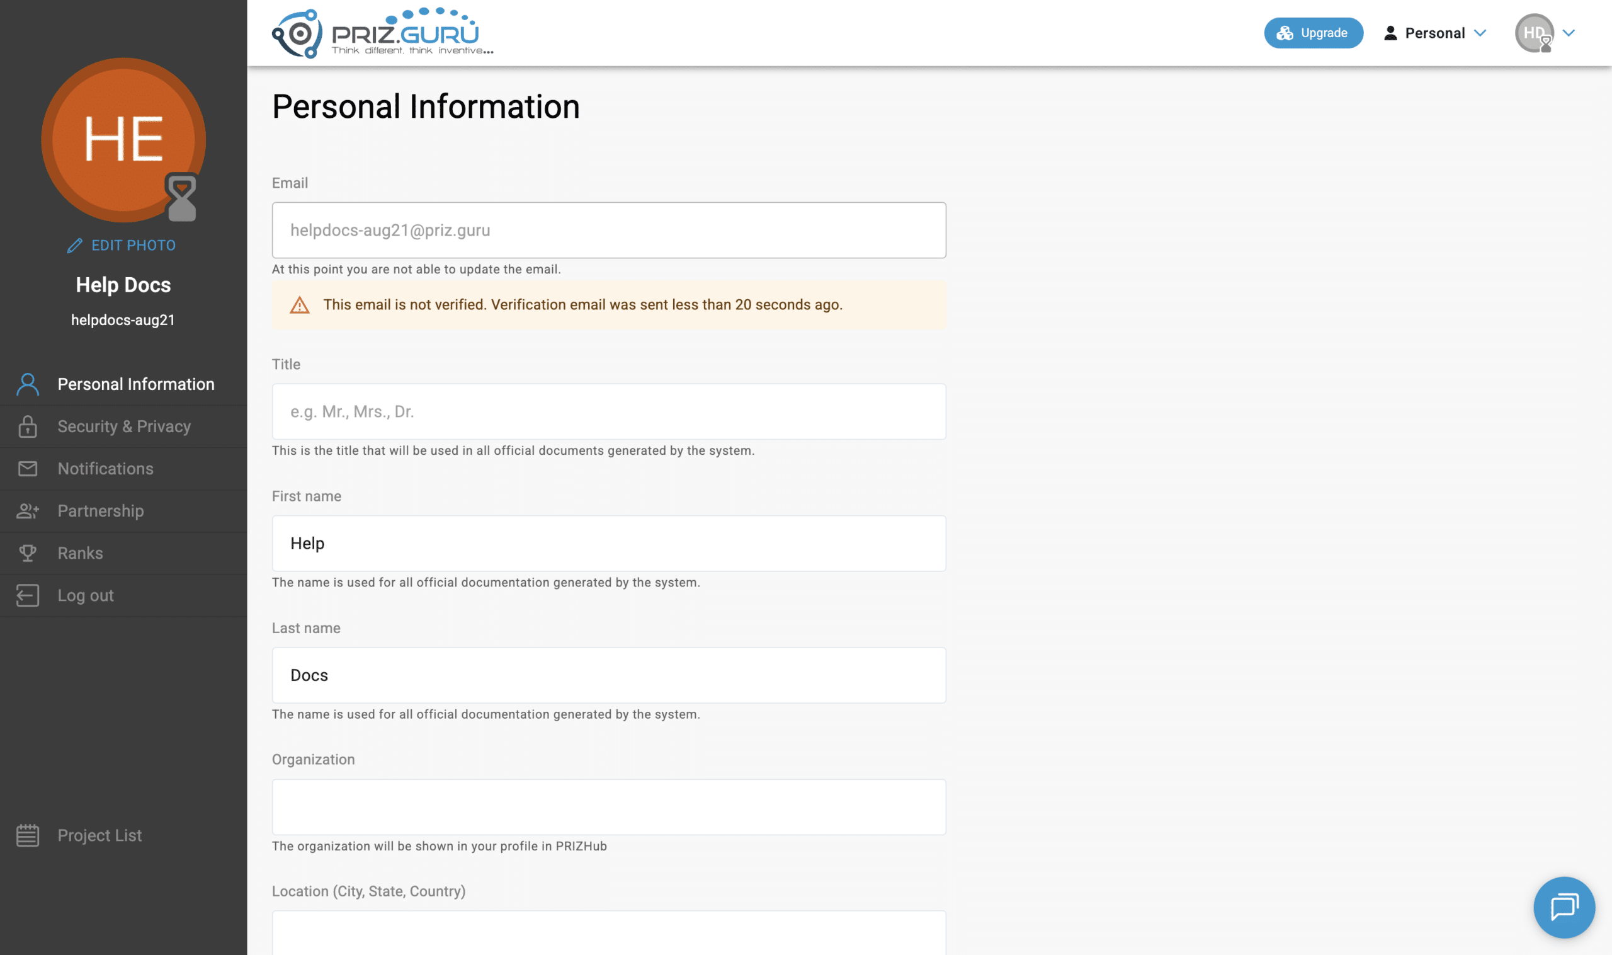Click the Partnership add-user icon
This screenshot has height=955, width=1612.
[x=28, y=511]
